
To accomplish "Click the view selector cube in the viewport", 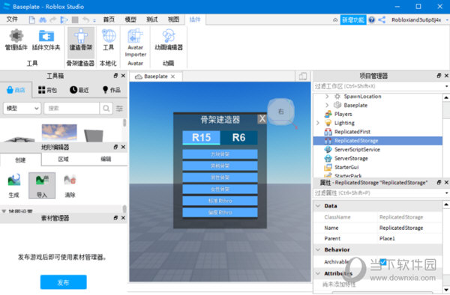I will (x=281, y=112).
